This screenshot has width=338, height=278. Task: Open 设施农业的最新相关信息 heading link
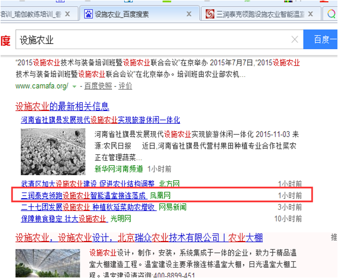tap(62, 106)
